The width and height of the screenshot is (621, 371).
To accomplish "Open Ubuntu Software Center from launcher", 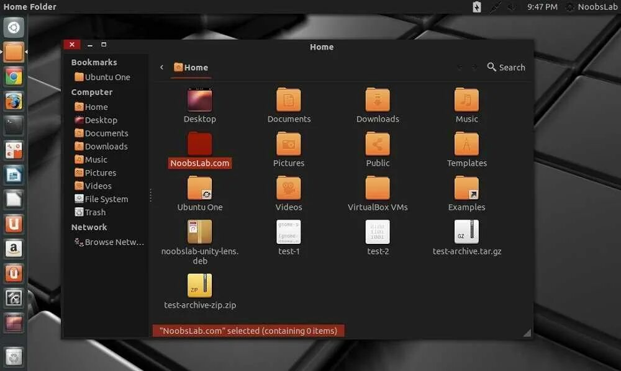I will point(14,224).
